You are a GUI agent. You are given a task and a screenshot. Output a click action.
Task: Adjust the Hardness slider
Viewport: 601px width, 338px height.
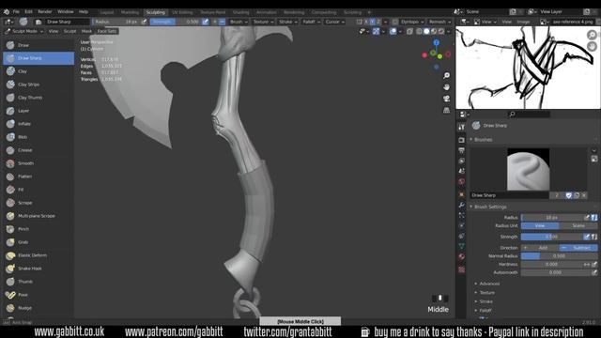(x=552, y=265)
